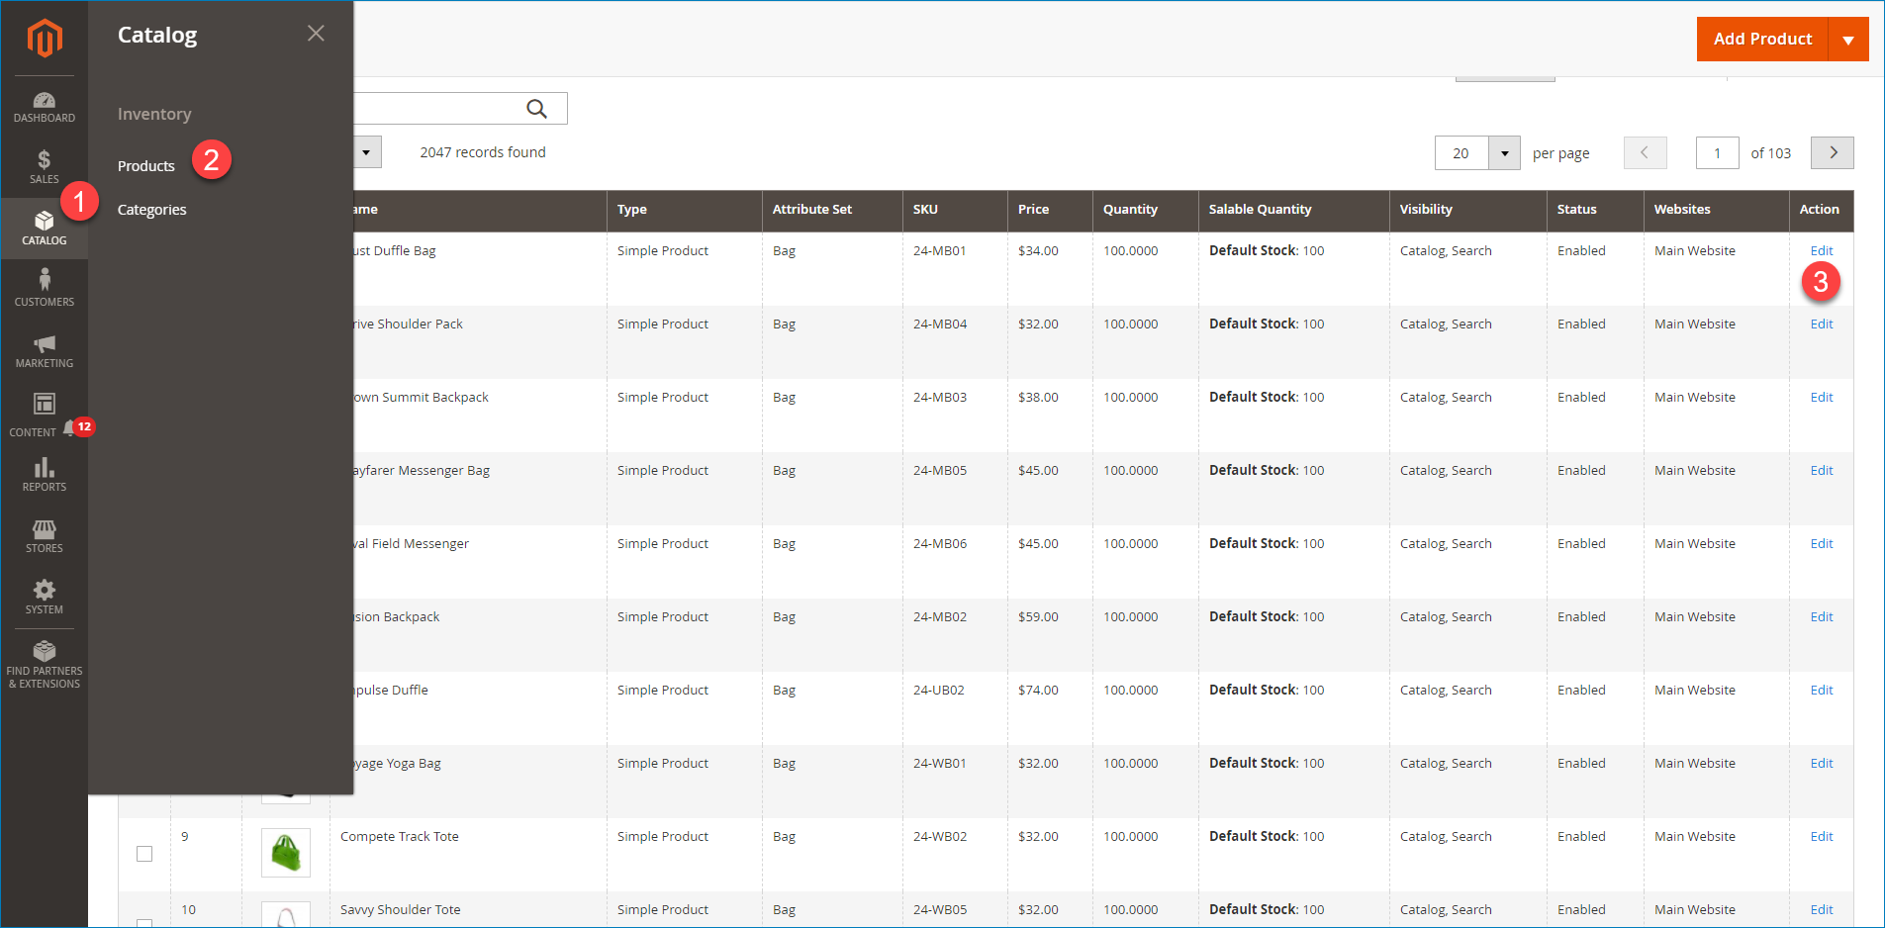Select the Compete Track Tote checkbox
This screenshot has width=1885, height=928.
[144, 854]
